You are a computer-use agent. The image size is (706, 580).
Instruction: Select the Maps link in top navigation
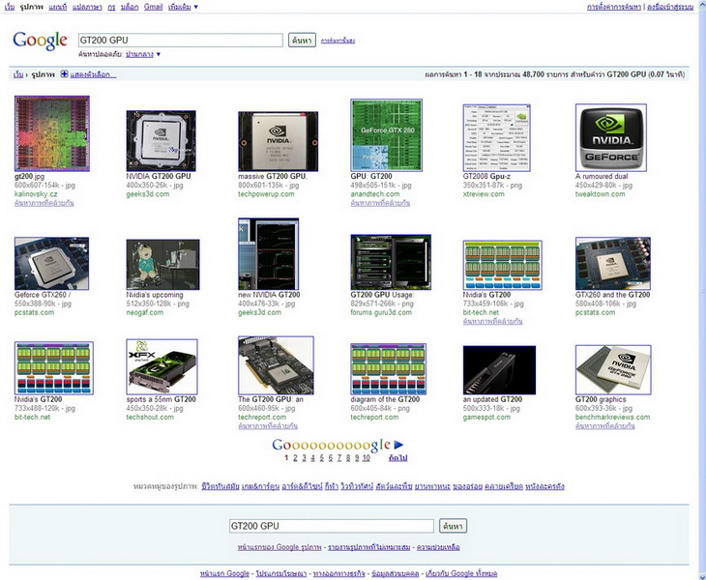pos(58,7)
